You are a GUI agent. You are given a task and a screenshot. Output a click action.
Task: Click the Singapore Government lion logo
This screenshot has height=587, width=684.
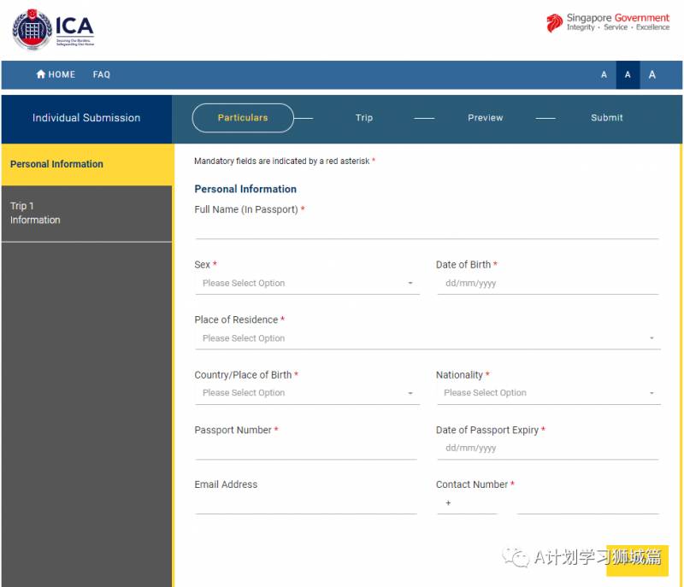point(555,23)
